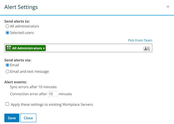Tick the Apply these settings checkbox
Image resolution: width=174 pixels, height=124 pixels.
point(7,104)
